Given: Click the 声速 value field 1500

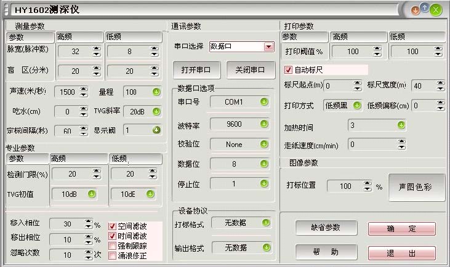Looking at the screenshot, I should click(x=67, y=92).
